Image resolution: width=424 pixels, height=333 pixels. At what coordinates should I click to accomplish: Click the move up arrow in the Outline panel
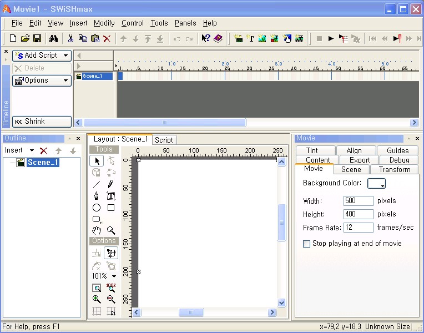58,150
